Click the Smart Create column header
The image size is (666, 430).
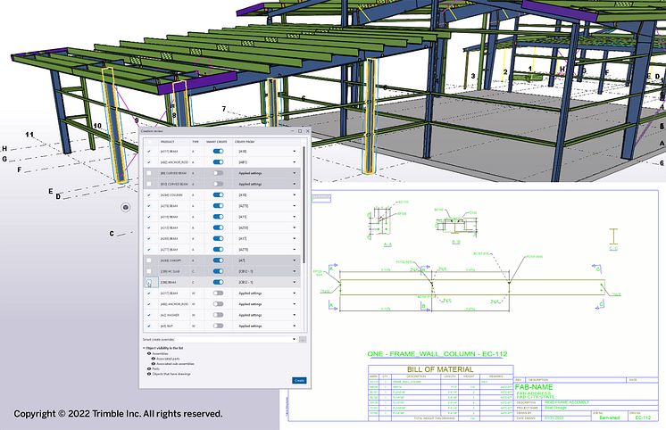(217, 141)
